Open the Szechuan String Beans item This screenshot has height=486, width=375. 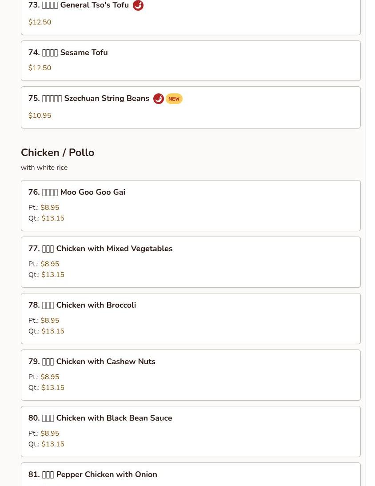pyautogui.click(x=191, y=107)
